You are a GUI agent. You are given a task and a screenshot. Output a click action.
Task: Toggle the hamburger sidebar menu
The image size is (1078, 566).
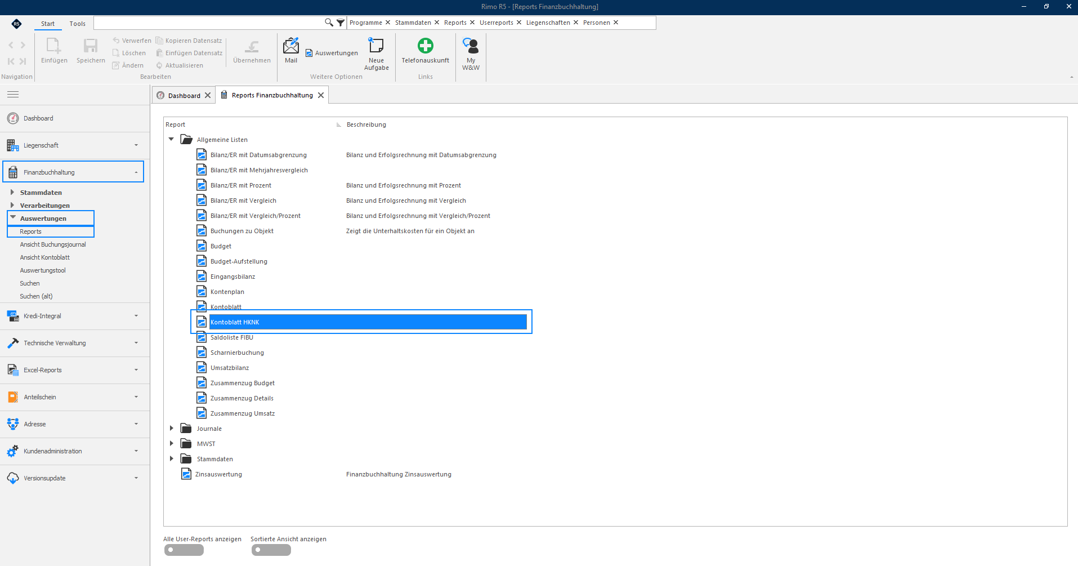coord(13,95)
